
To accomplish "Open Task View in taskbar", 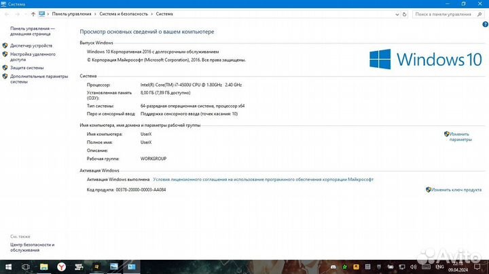I will coord(26,267).
